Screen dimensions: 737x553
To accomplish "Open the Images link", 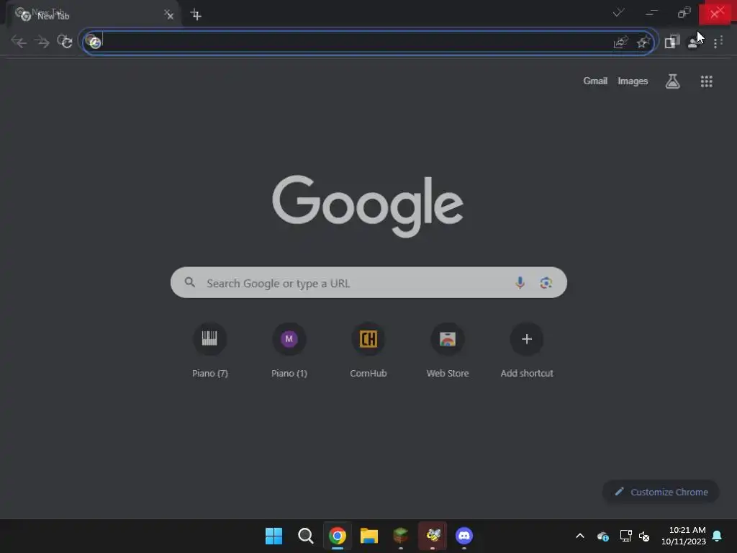I will coord(633,81).
